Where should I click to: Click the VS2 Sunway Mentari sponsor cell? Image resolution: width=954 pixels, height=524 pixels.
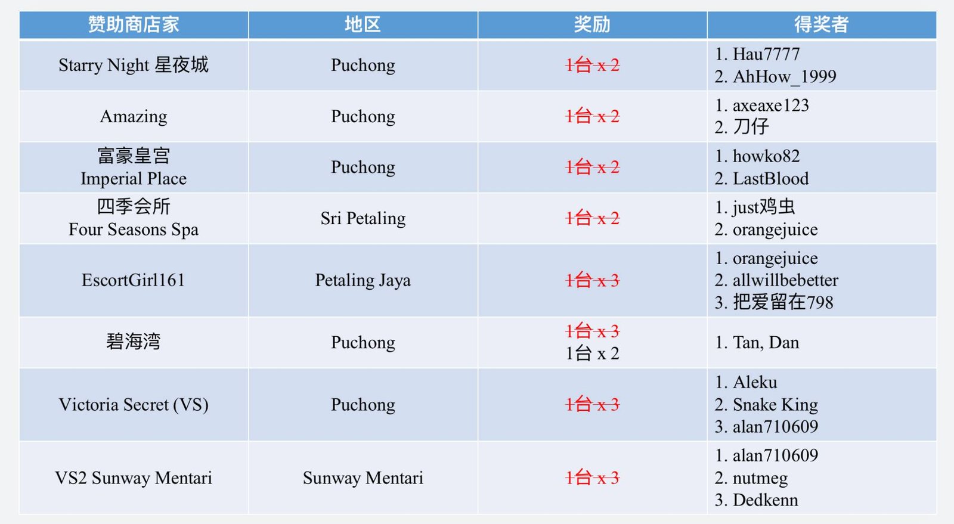pyautogui.click(x=134, y=478)
